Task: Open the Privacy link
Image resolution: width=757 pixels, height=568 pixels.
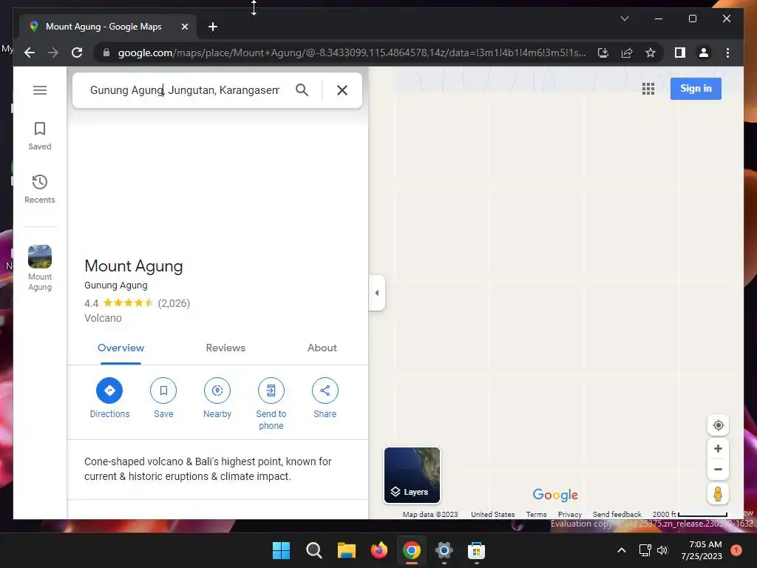Action: click(x=570, y=515)
